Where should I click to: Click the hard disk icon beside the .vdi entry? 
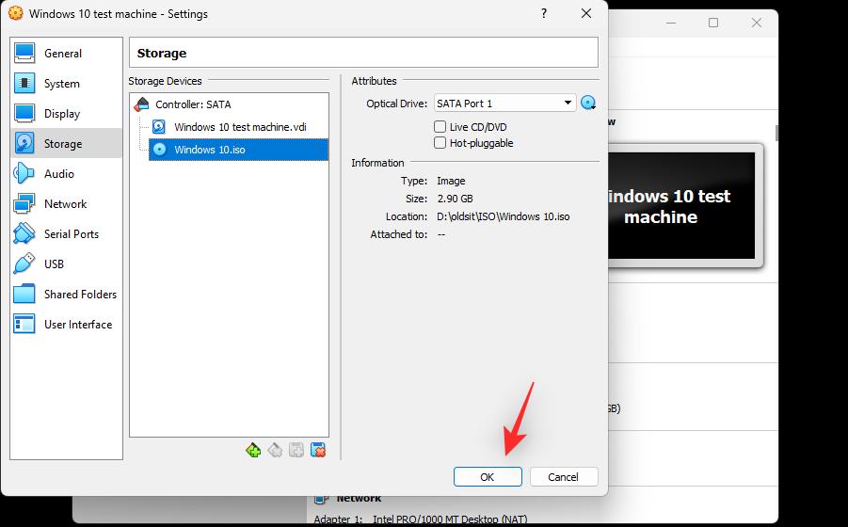coord(158,127)
